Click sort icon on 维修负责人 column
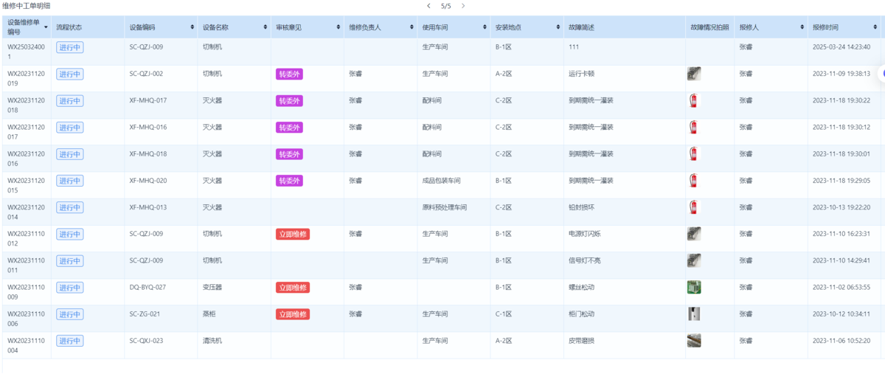This screenshot has height=374, width=885. [x=412, y=27]
